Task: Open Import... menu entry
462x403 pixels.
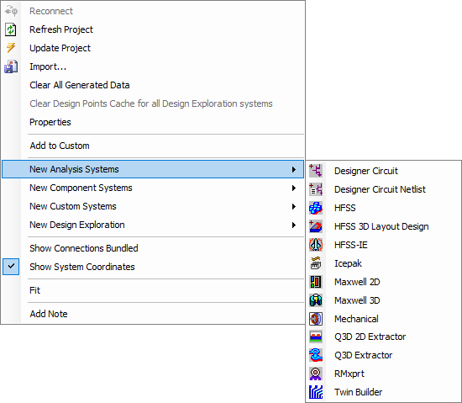Action: tap(48, 66)
